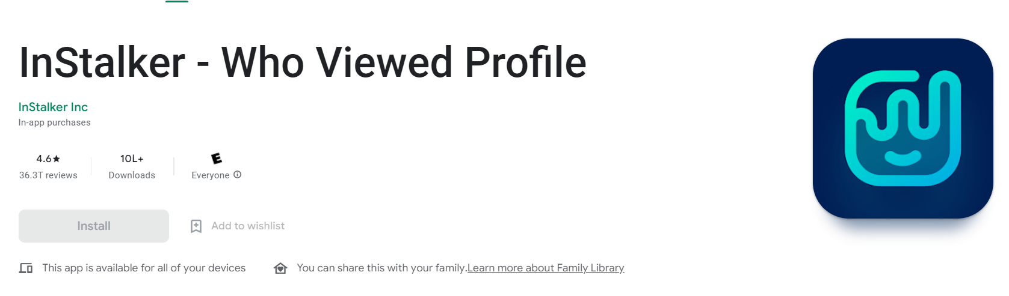Viewport: 1009px width, 296px height.
Task: Click the Install button
Action: pos(94,226)
